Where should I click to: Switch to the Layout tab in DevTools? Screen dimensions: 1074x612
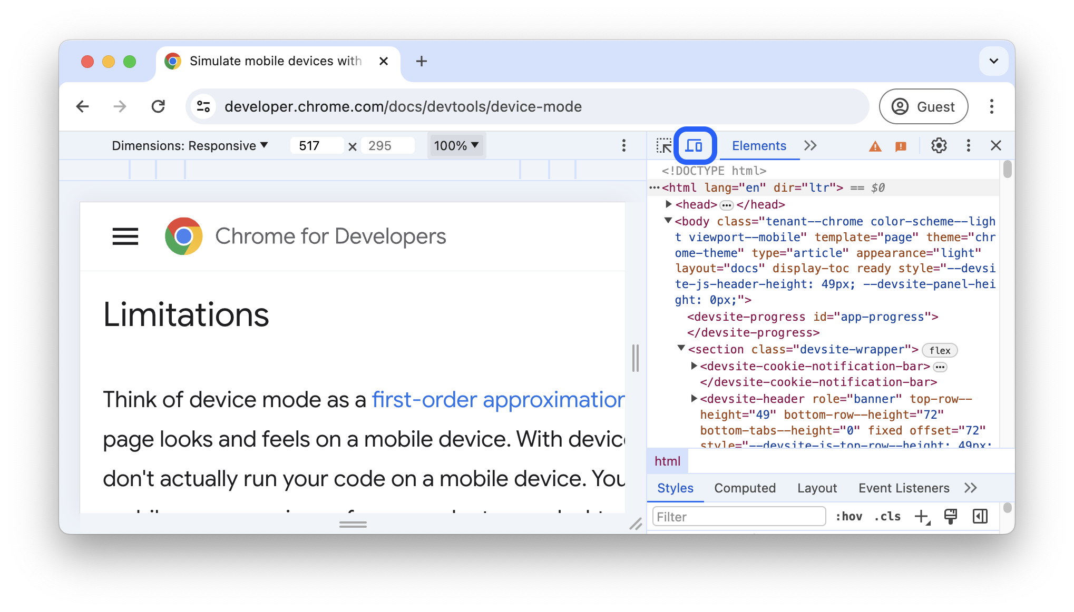point(816,487)
